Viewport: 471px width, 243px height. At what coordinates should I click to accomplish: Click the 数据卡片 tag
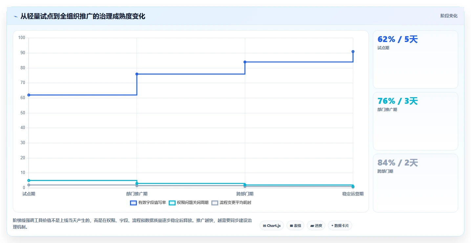coord(340,226)
